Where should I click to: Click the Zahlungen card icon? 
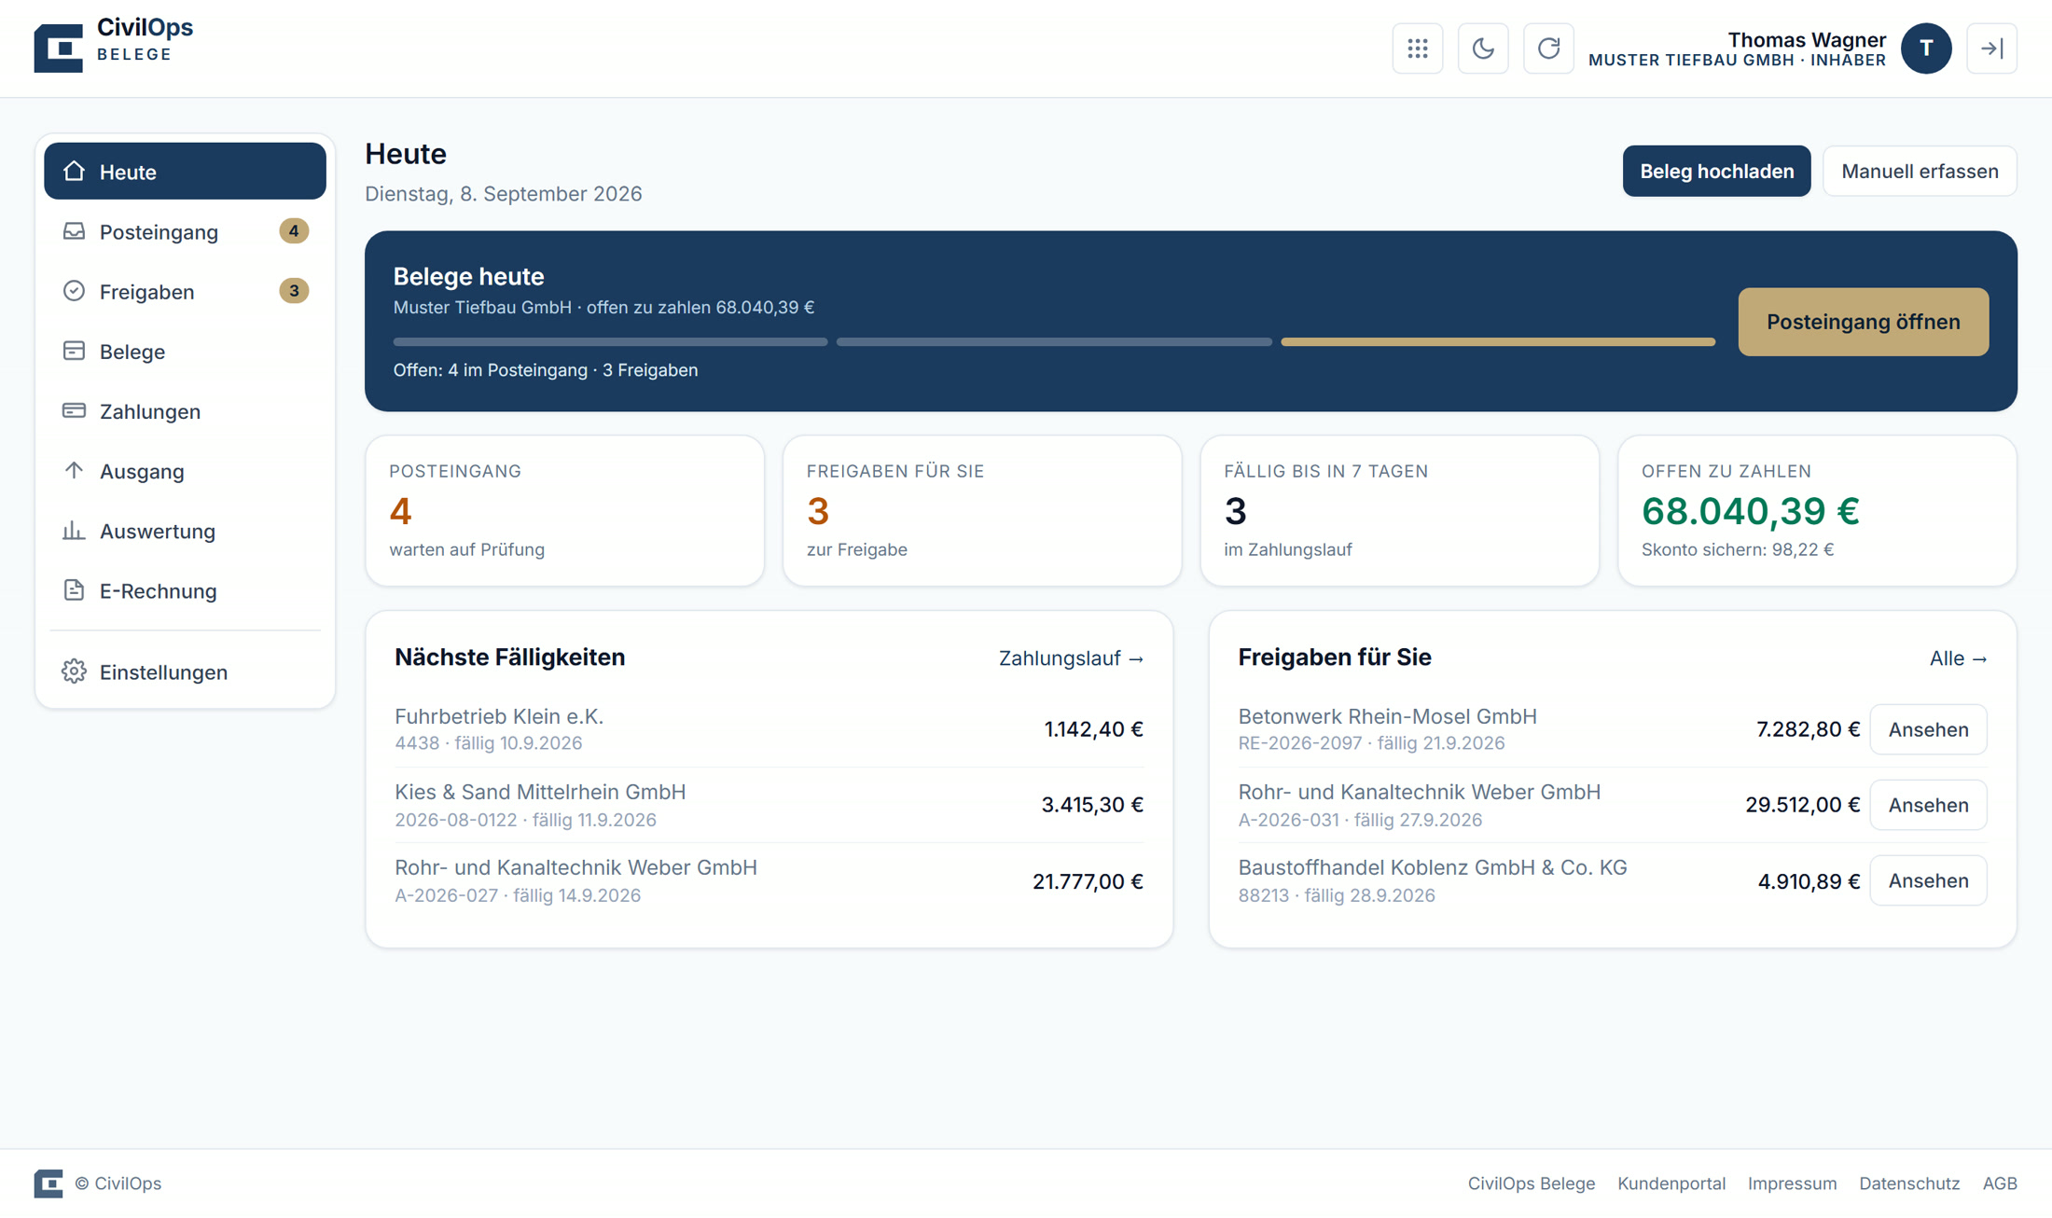coord(74,410)
